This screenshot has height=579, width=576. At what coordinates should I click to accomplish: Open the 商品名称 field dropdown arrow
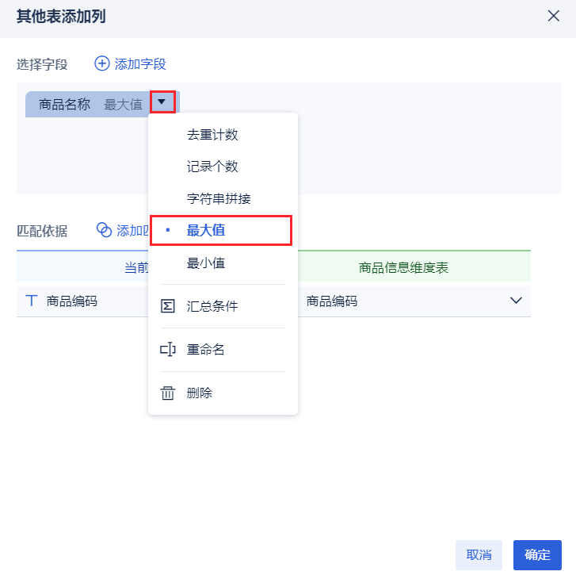162,102
